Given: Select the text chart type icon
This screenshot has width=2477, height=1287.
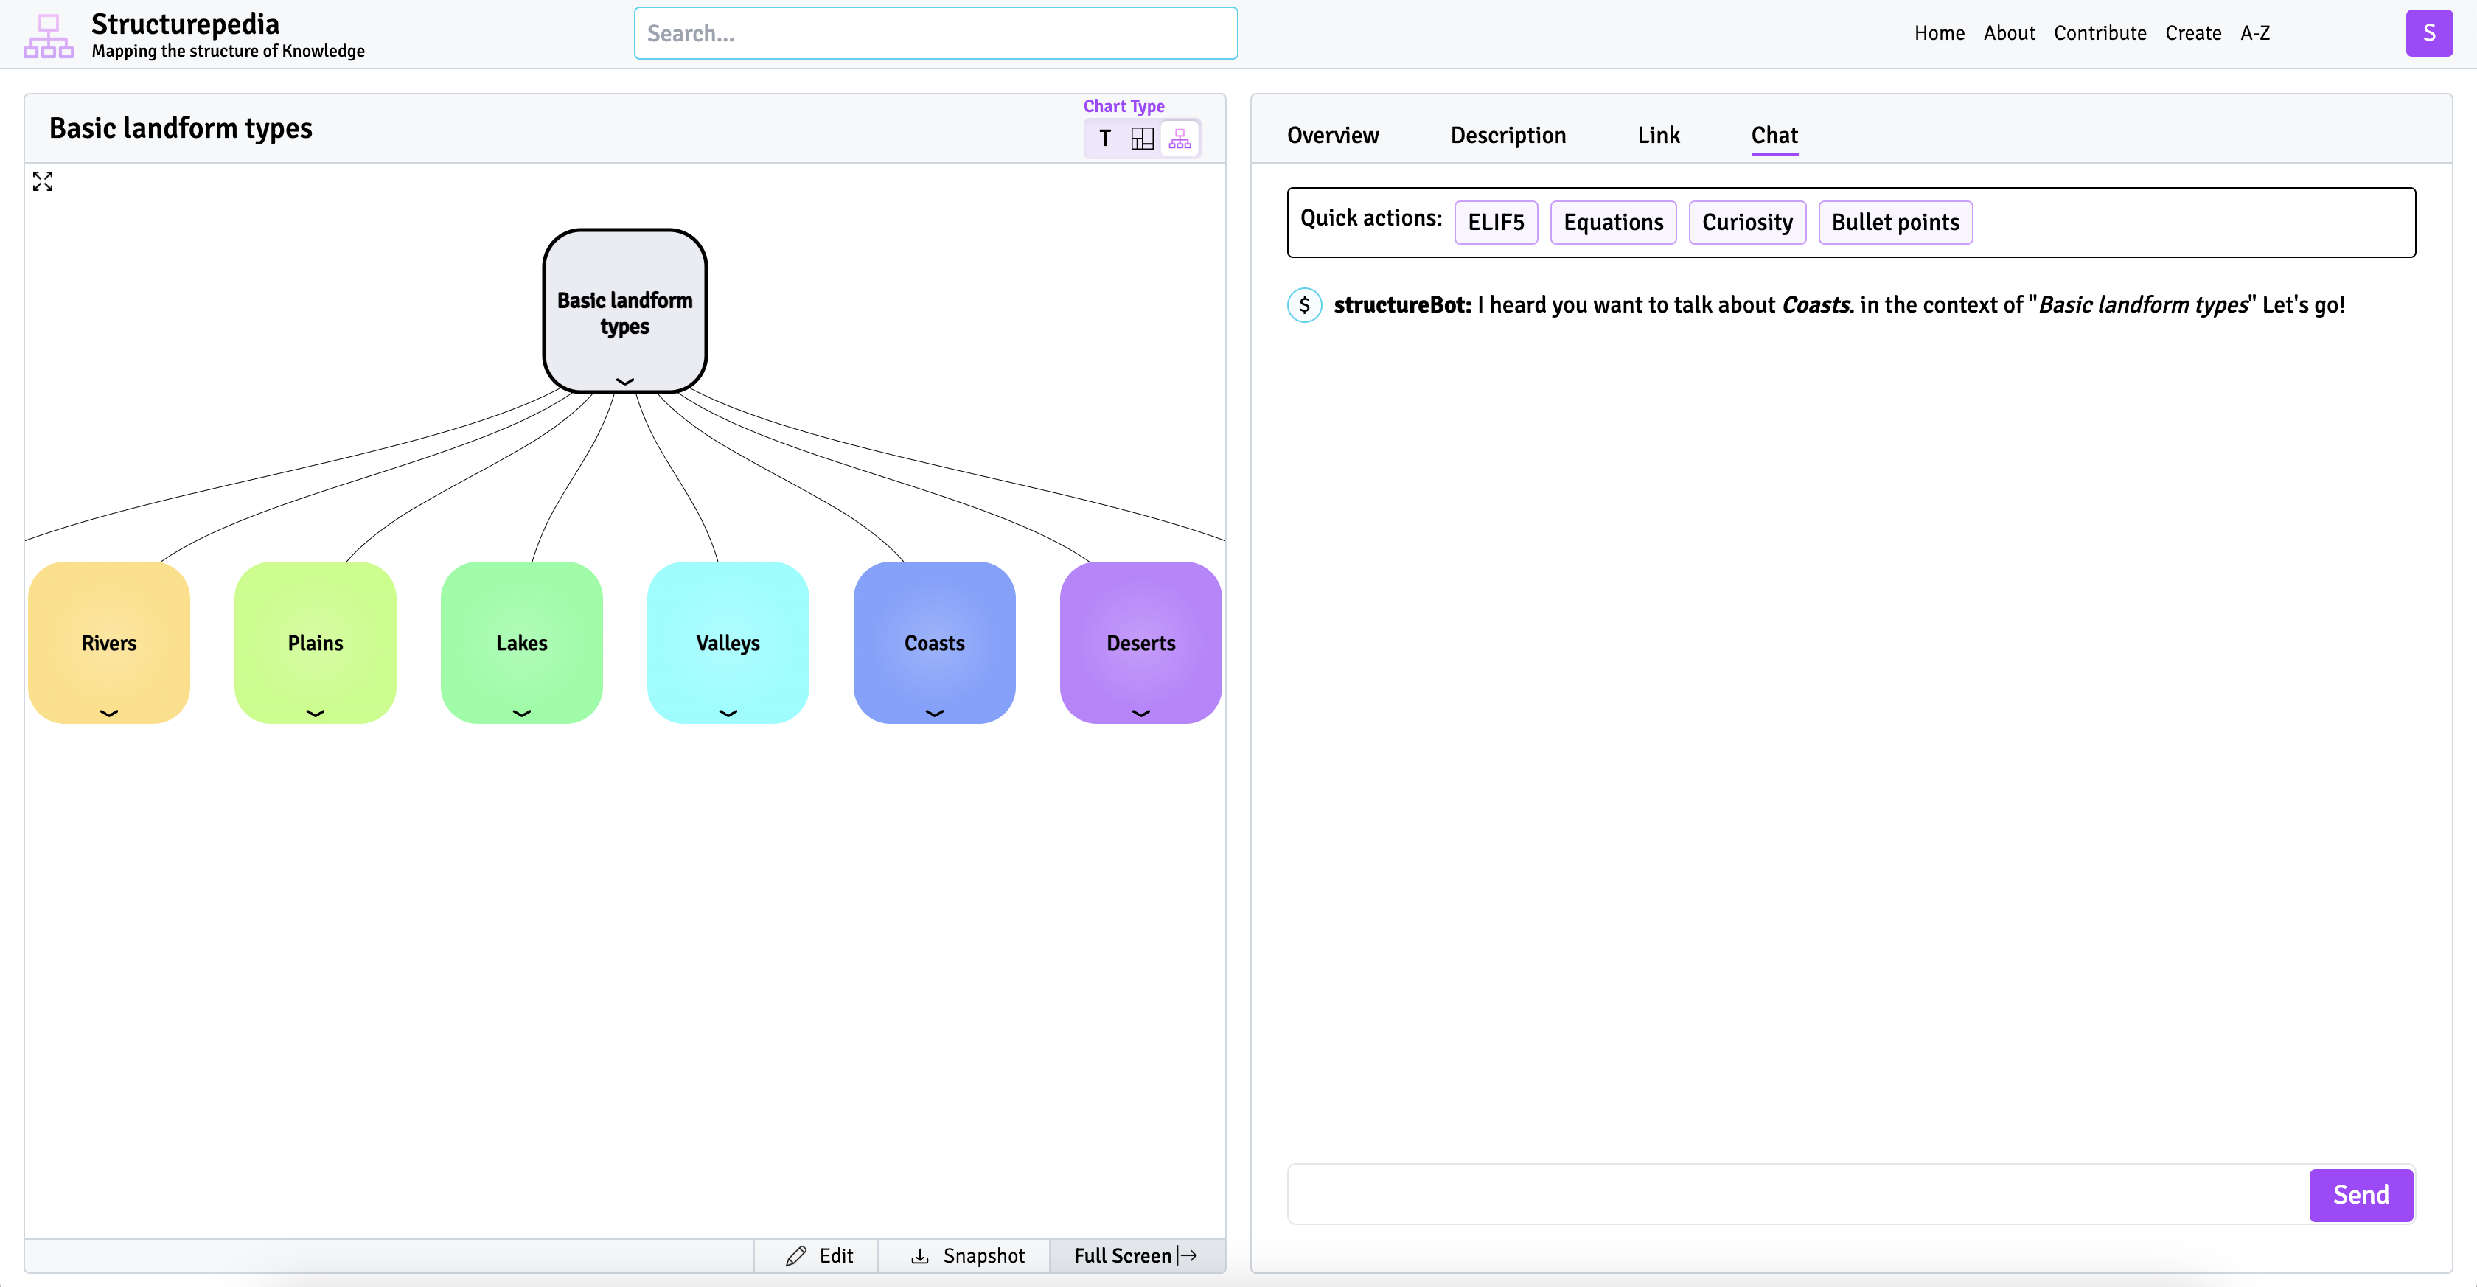Looking at the screenshot, I should 1105,139.
